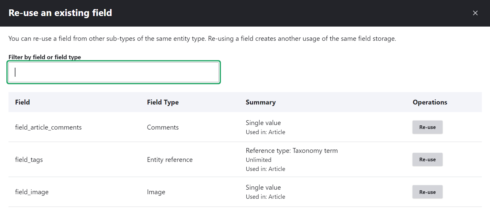Click the dialog title Re-use an existing field
This screenshot has width=490, height=222.
click(x=60, y=13)
